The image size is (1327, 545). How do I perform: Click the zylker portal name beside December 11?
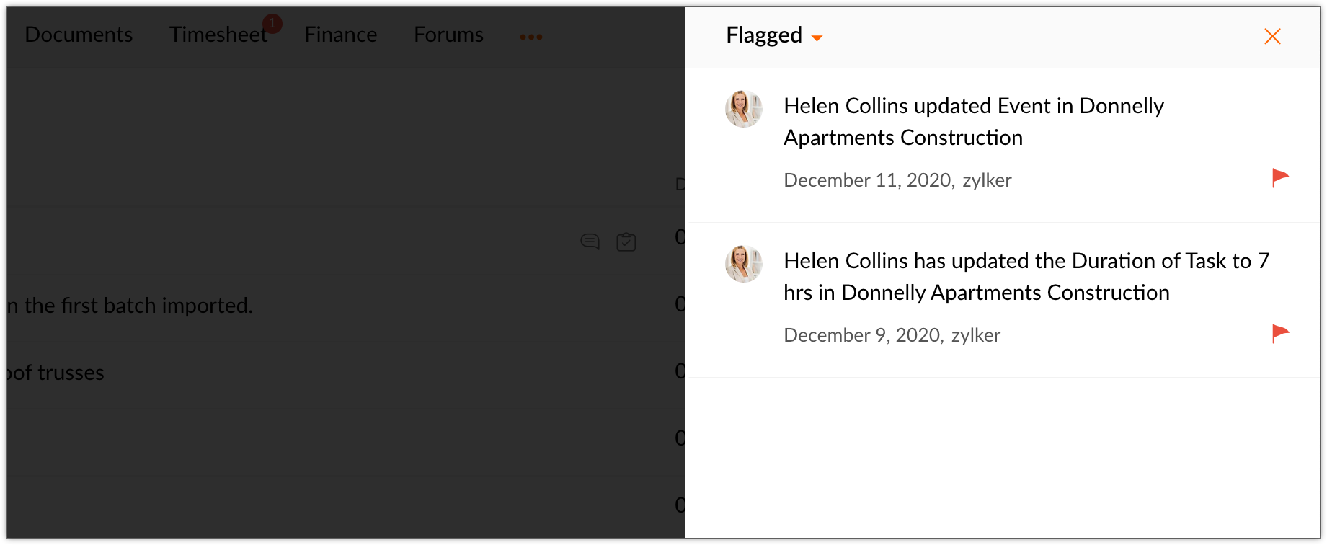pos(987,180)
